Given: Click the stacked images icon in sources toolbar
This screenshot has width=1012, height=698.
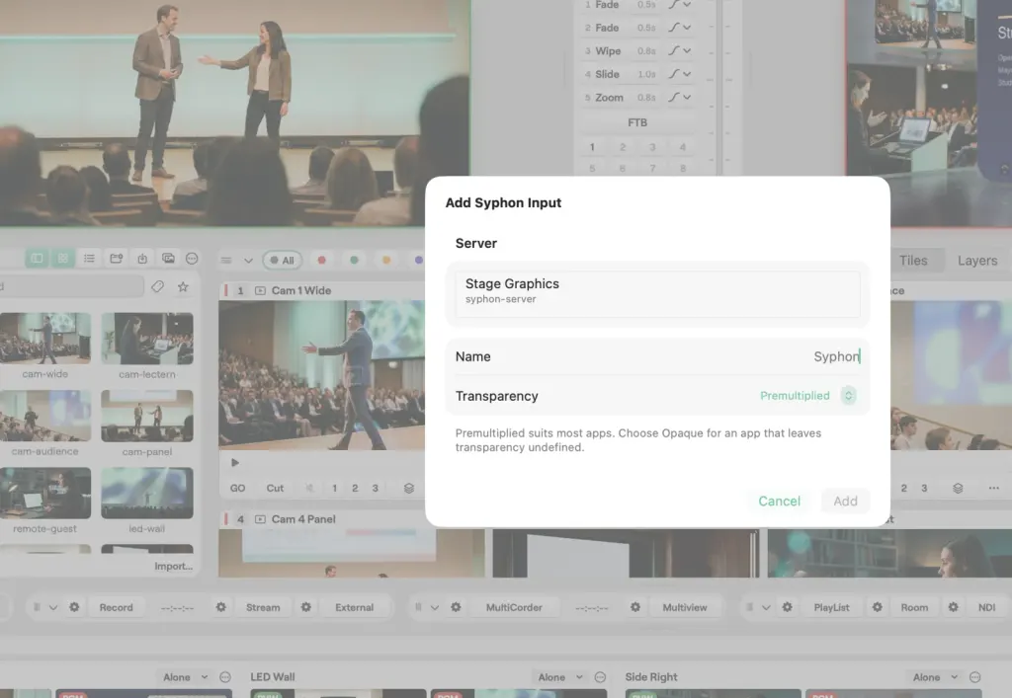Looking at the screenshot, I should [x=168, y=259].
